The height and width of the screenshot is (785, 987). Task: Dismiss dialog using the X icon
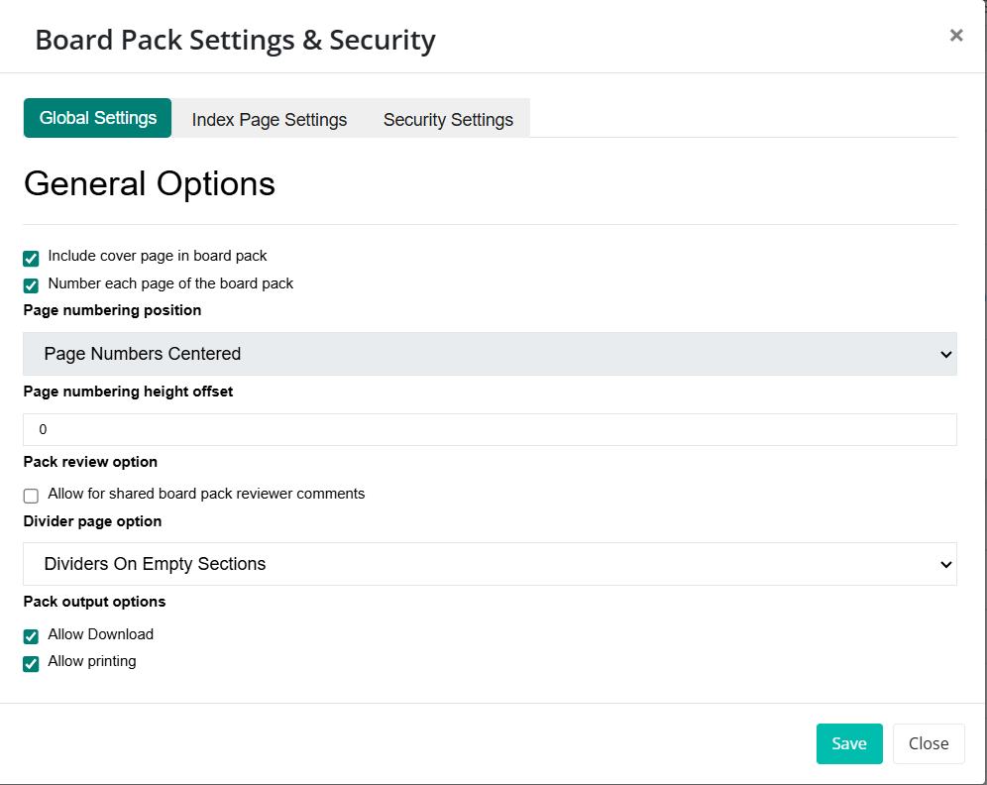[956, 36]
